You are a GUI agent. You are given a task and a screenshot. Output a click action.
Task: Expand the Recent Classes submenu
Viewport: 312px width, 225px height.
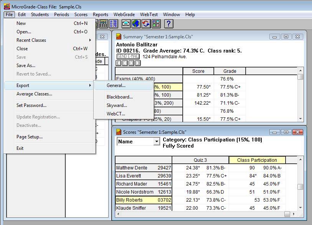point(50,40)
